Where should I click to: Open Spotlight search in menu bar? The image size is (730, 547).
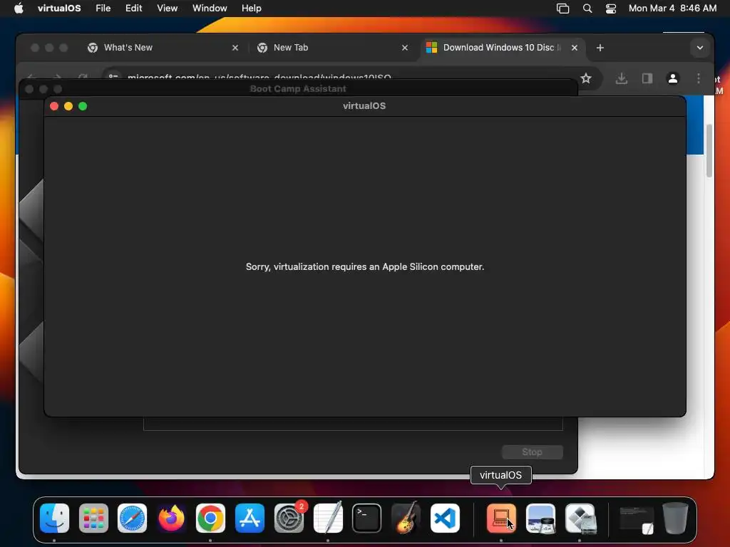pos(587,9)
